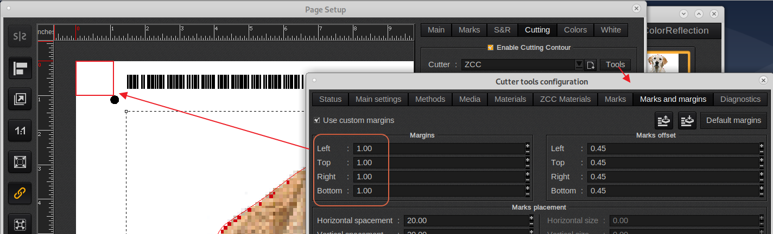Open the White tab

click(611, 30)
